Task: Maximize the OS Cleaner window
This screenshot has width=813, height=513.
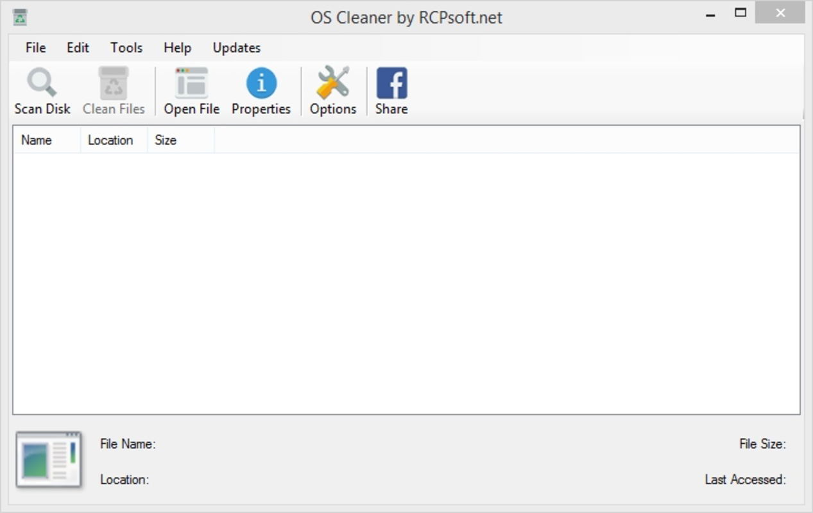Action: (740, 13)
